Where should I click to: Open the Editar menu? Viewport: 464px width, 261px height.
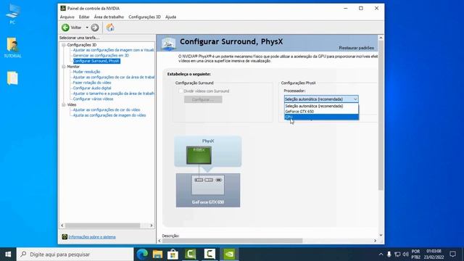click(x=84, y=17)
